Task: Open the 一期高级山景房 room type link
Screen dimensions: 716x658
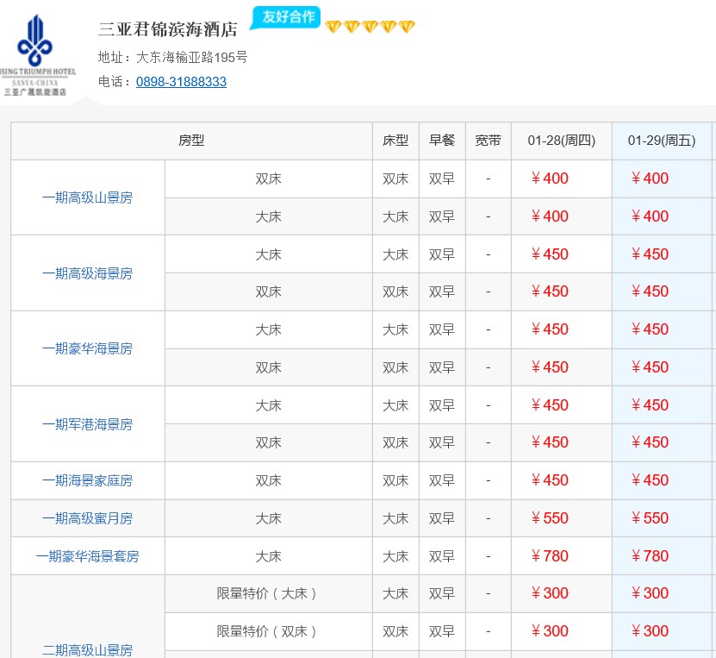Action: 87,197
